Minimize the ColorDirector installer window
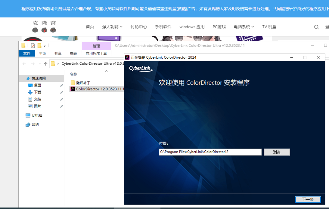 point(292,57)
